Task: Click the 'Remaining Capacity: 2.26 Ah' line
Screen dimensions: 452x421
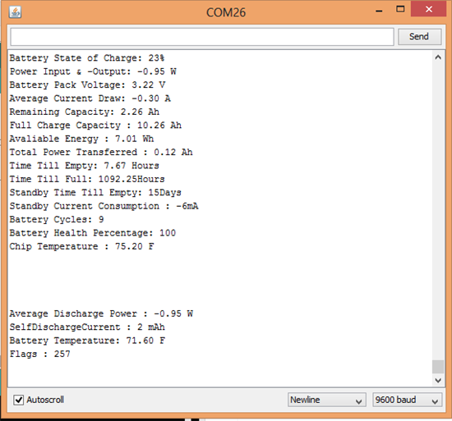Action: coord(84,112)
